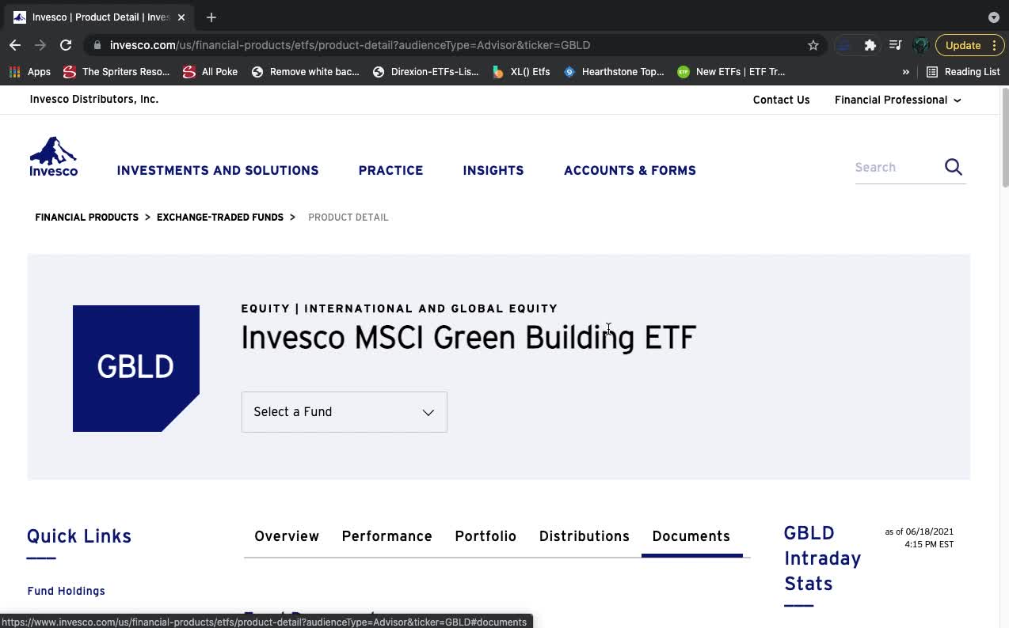Open a new browser tab with plus icon
The height and width of the screenshot is (628, 1009).
(x=211, y=17)
